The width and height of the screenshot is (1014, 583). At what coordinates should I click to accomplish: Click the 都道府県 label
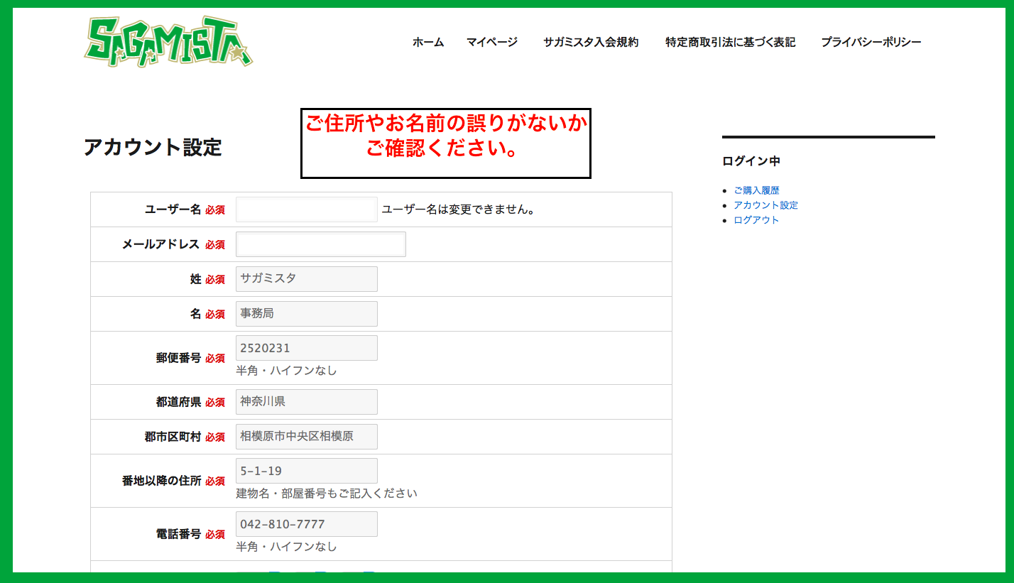(x=179, y=402)
